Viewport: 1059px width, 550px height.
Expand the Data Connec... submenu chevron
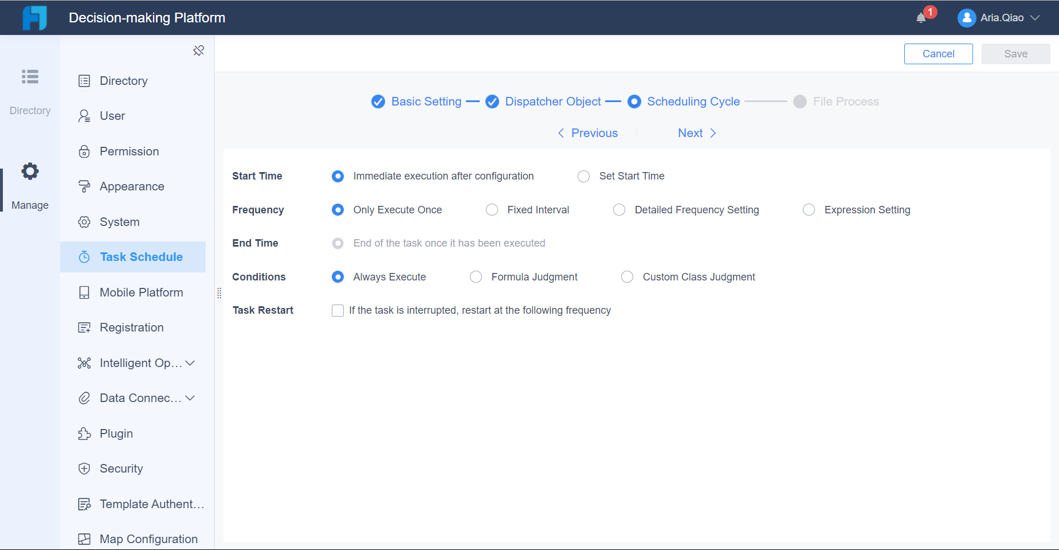pyautogui.click(x=190, y=398)
